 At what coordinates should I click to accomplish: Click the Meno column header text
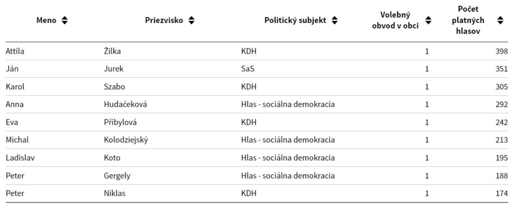click(x=47, y=21)
